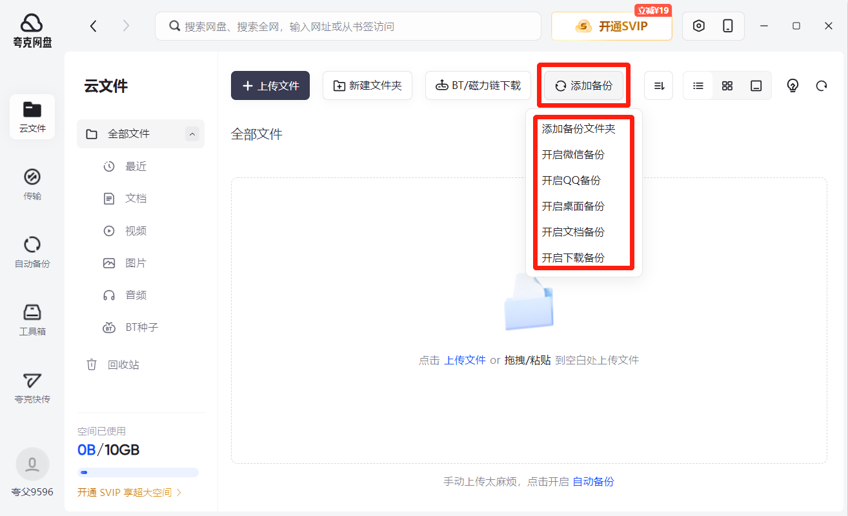848x516 pixels.
Task: Switch to list view
Action: pos(698,86)
